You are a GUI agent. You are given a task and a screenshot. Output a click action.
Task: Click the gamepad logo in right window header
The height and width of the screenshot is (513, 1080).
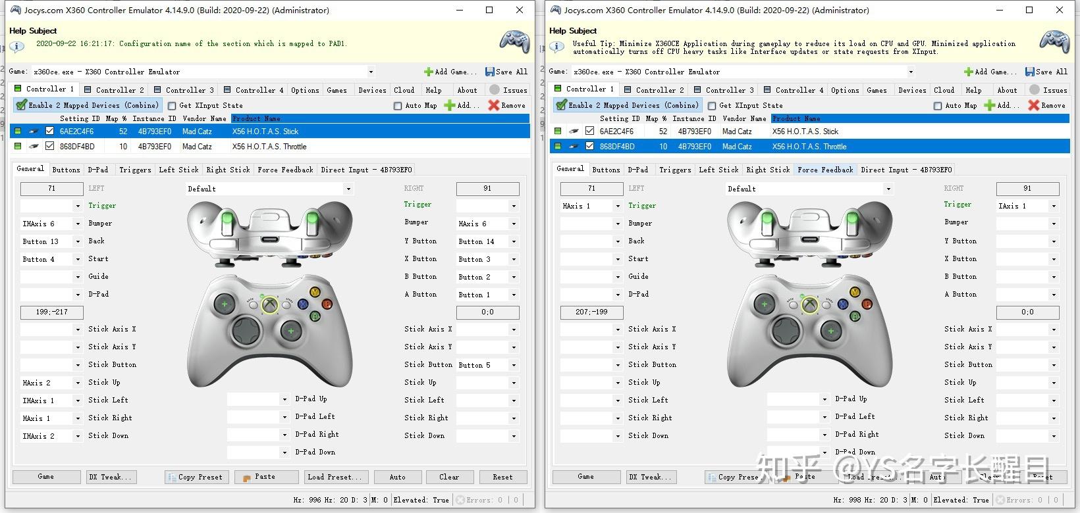[1054, 41]
